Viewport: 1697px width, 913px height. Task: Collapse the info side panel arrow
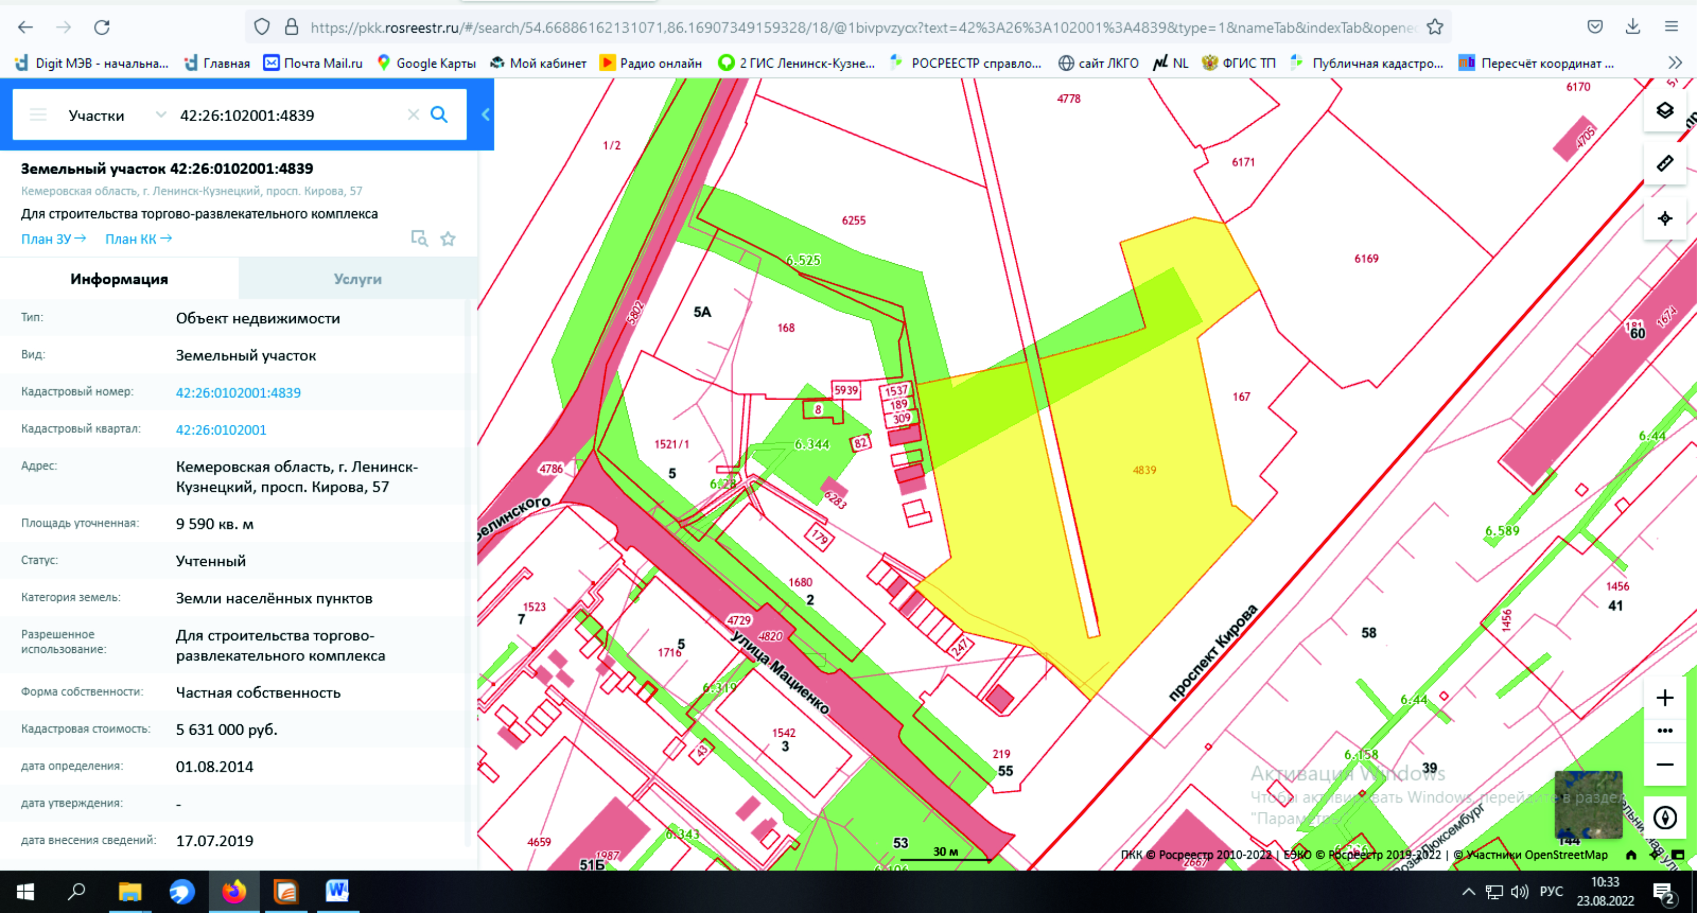[x=486, y=115]
